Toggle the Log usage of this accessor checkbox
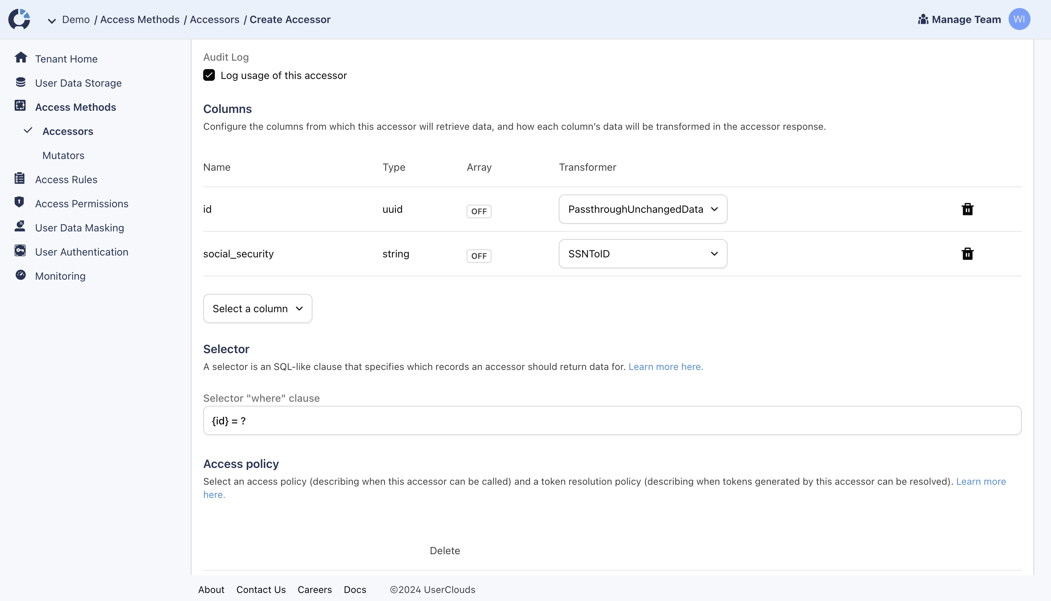Screen dimensions: 1051x601 (x=209, y=75)
